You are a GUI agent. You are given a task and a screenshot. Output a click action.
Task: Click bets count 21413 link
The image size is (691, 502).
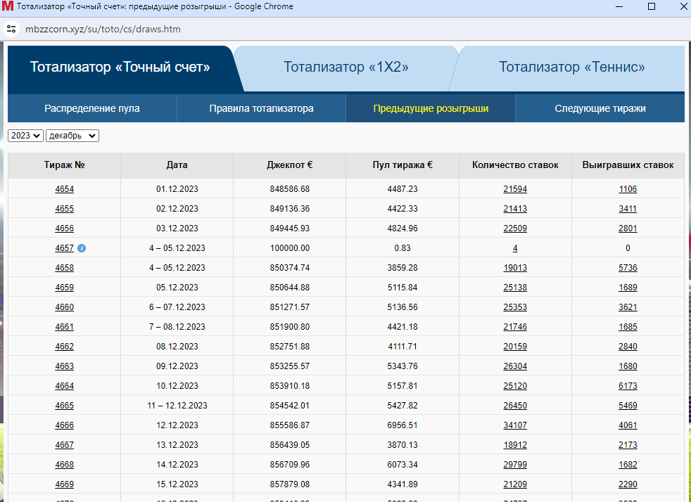tap(515, 209)
